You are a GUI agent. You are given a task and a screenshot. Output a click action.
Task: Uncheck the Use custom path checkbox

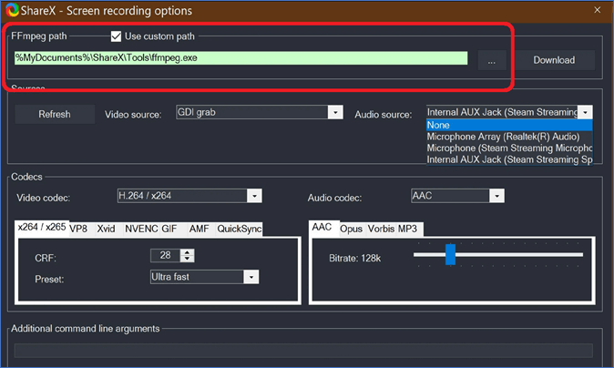pos(116,36)
